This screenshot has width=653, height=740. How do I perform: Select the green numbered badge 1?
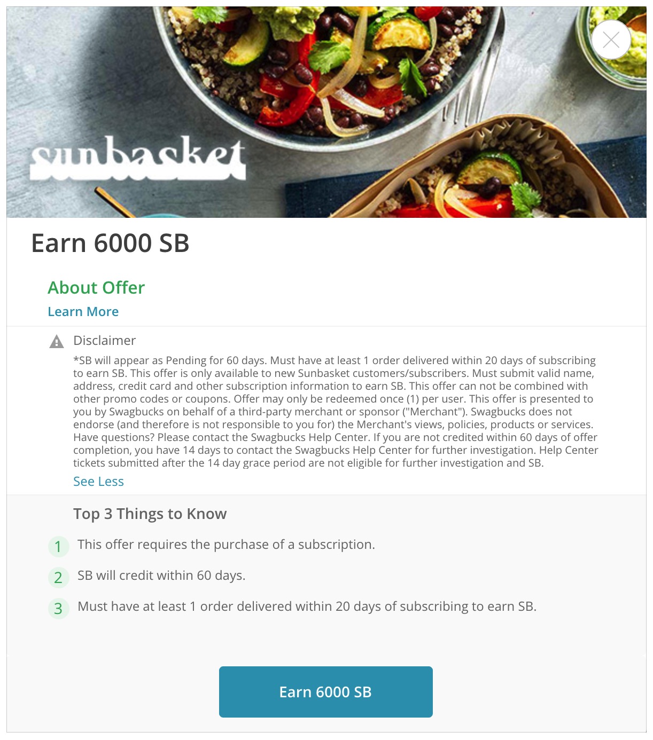click(x=59, y=547)
